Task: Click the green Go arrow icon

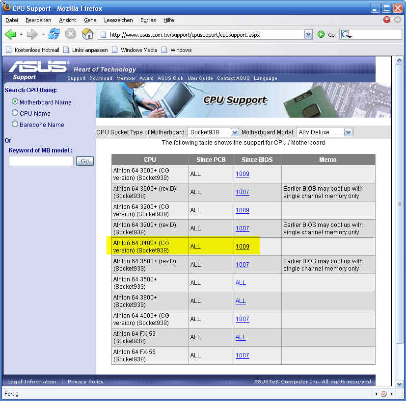Action: coord(321,34)
